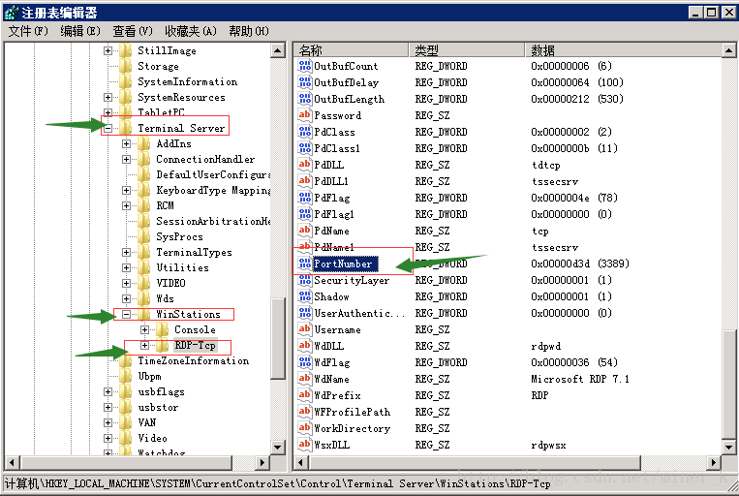Click the folder icon beside WinStations
Screen dimensions: 739x496
(143, 314)
